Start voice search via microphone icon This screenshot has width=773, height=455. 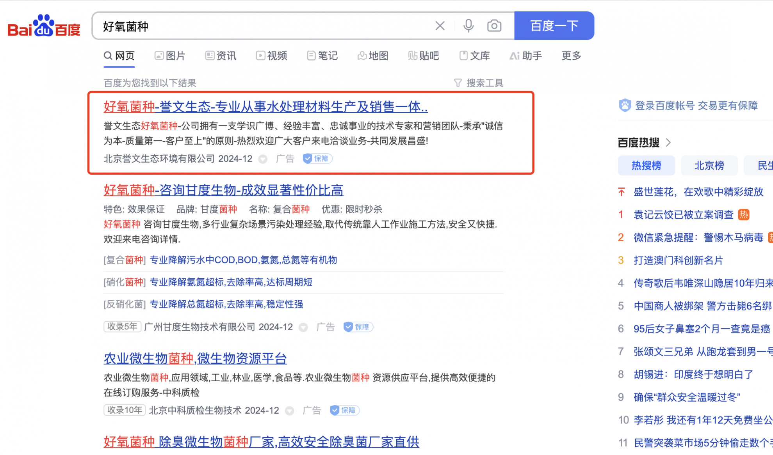[x=468, y=26]
